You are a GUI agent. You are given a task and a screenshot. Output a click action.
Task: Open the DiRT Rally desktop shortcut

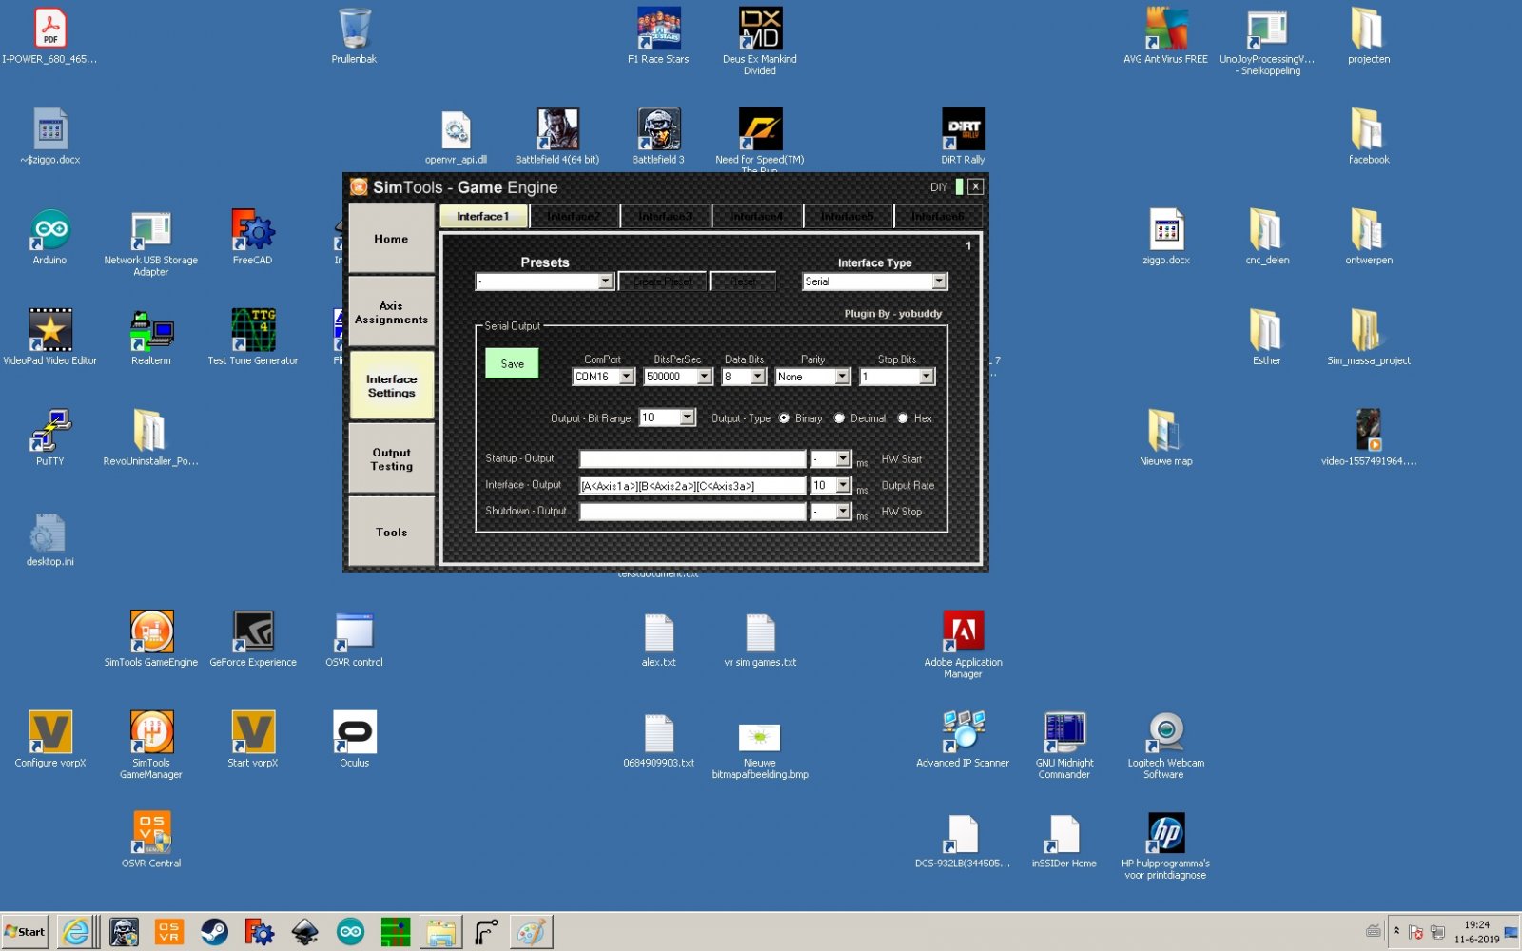pos(963,136)
